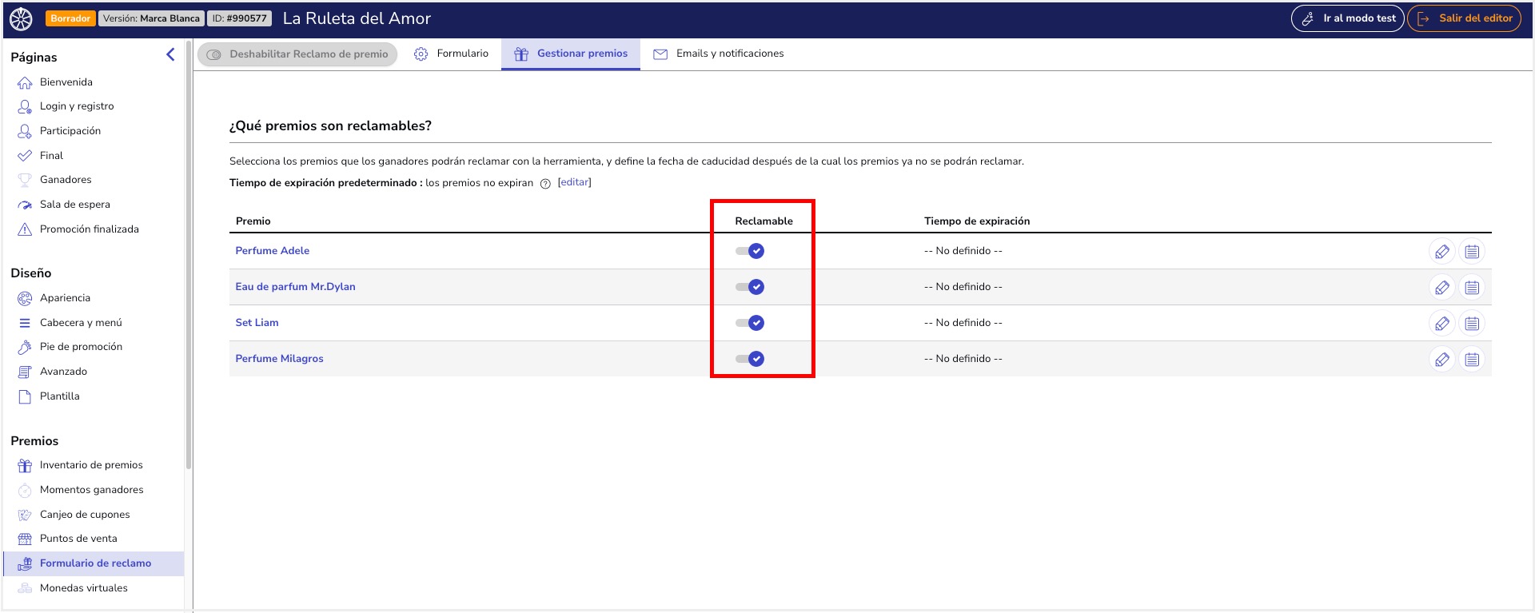Click the Plantilla page icon
Viewport: 1535px width, 613px height.
[25, 396]
